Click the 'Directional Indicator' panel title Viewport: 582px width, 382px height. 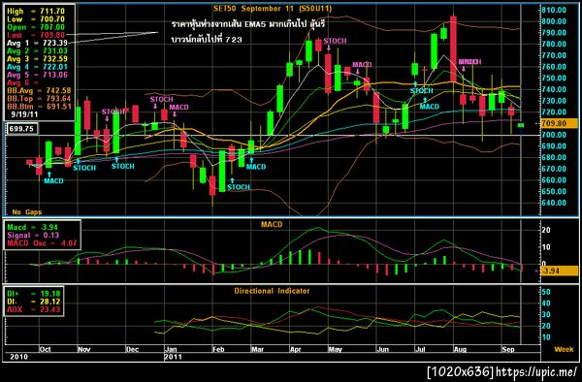pyautogui.click(x=272, y=291)
